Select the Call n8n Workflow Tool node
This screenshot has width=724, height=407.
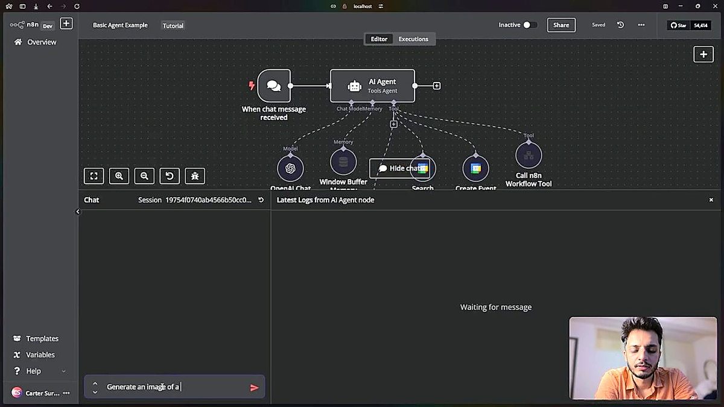pyautogui.click(x=529, y=156)
